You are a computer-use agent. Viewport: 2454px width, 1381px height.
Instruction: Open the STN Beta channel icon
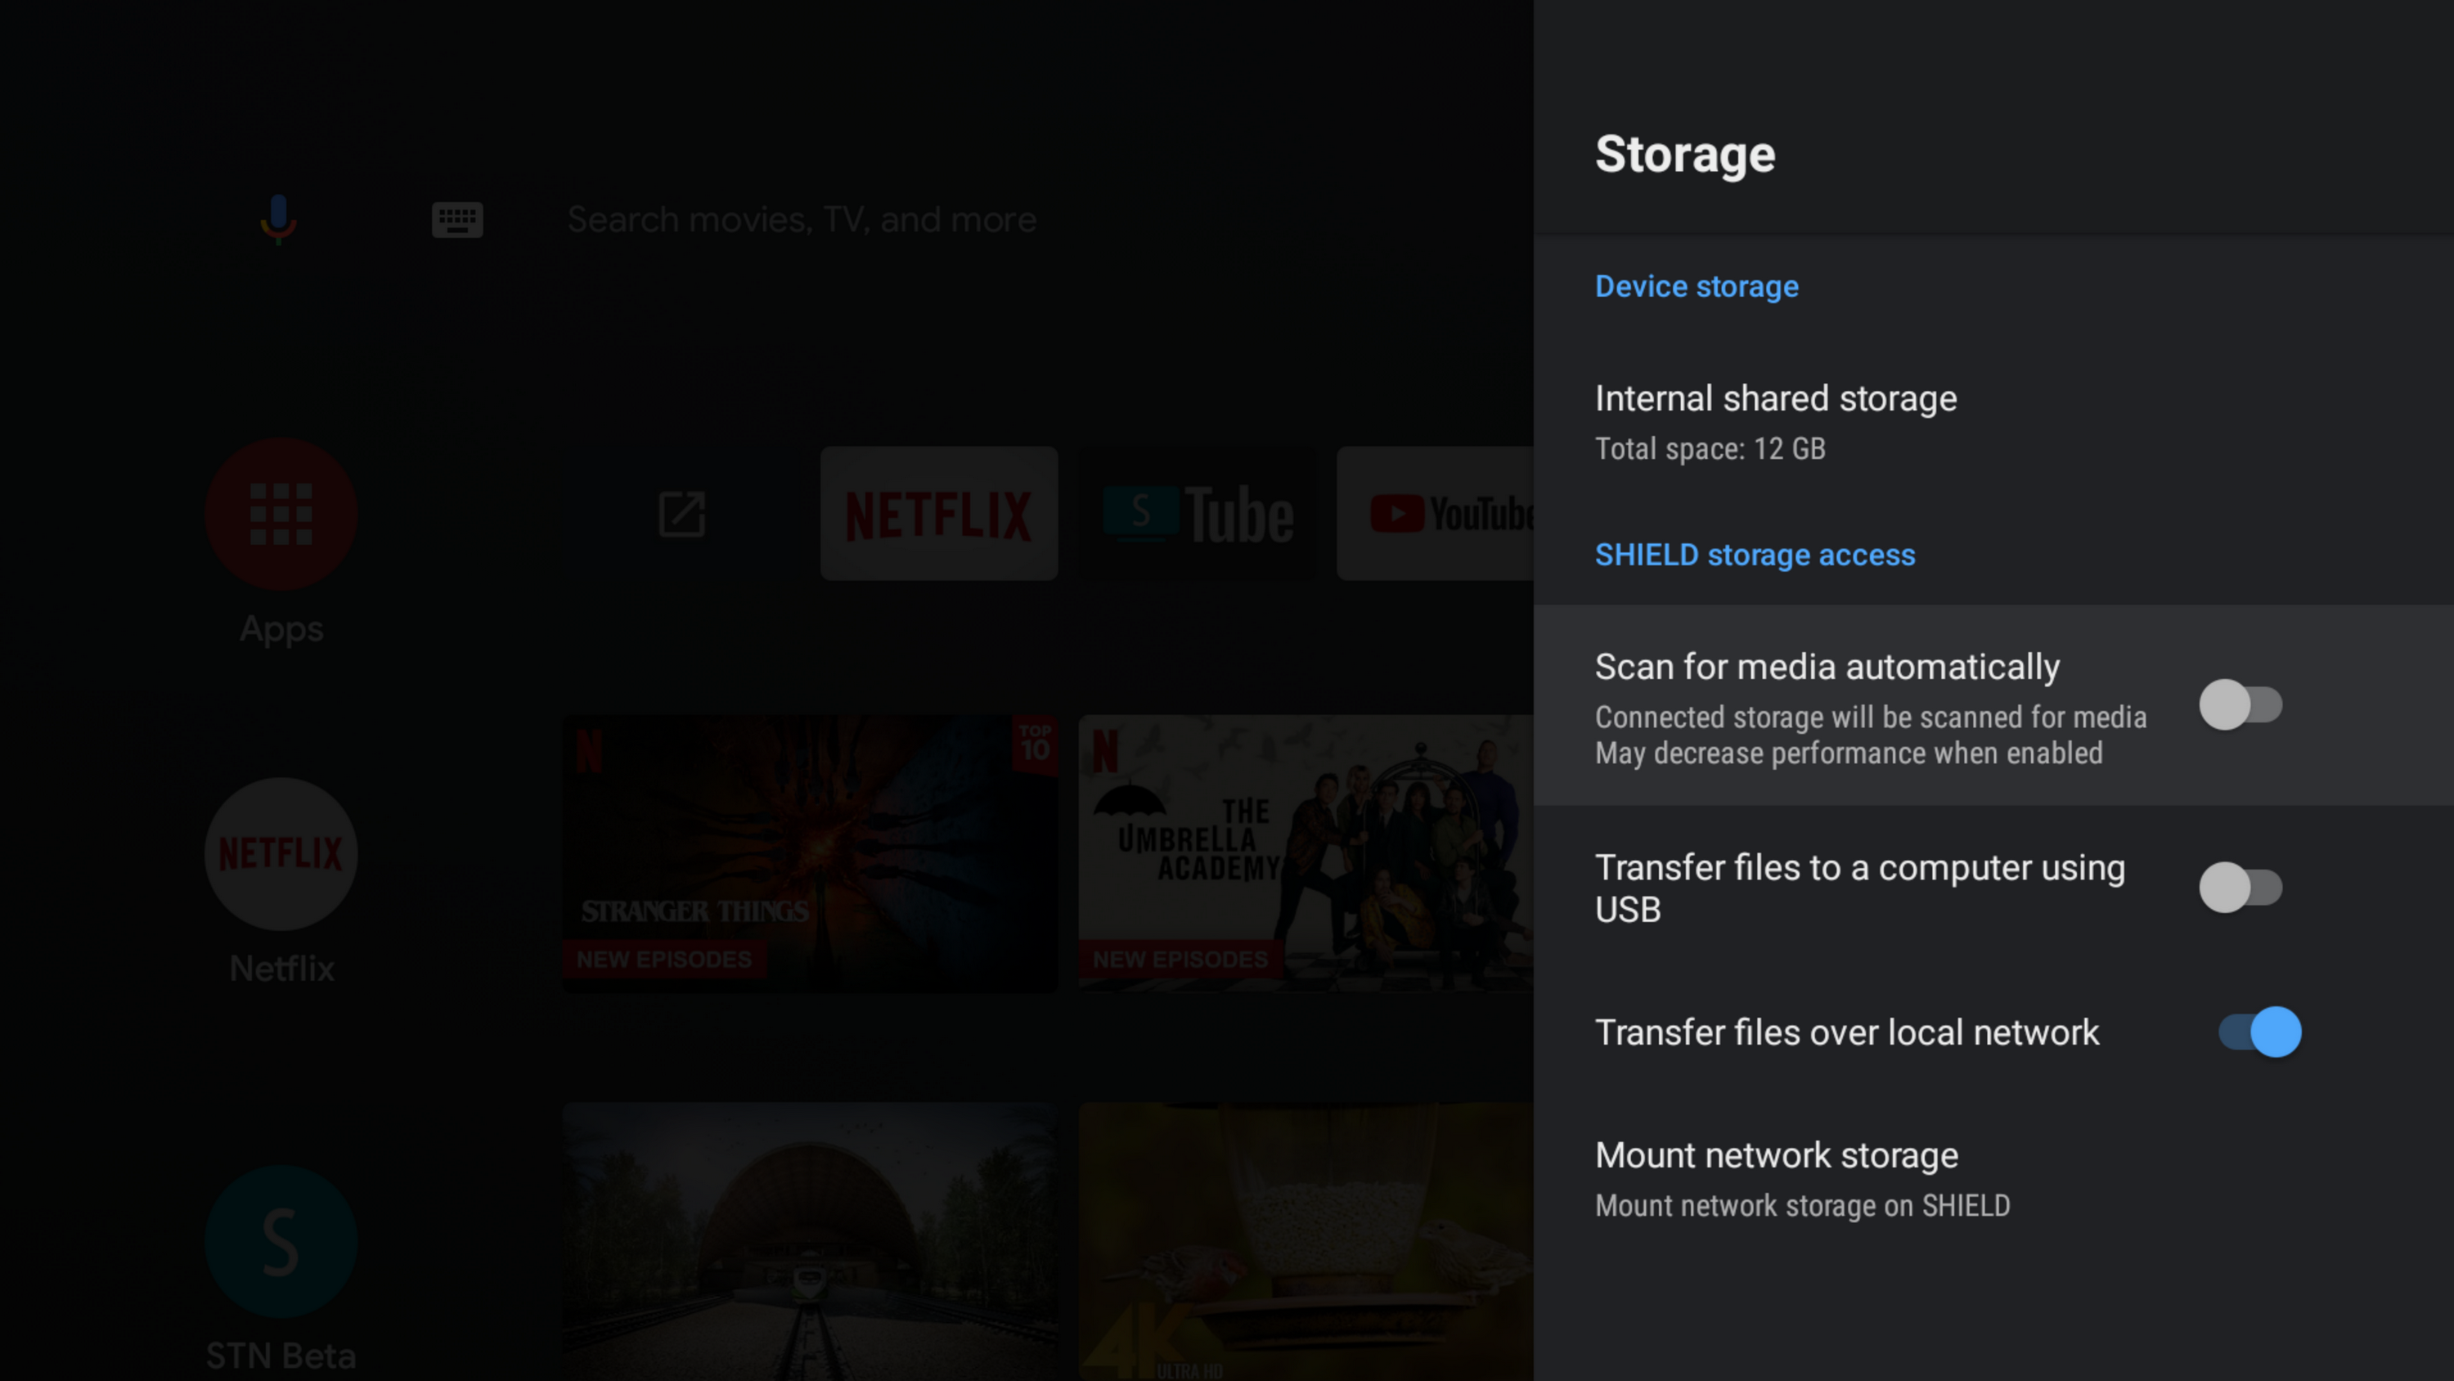pos(281,1241)
